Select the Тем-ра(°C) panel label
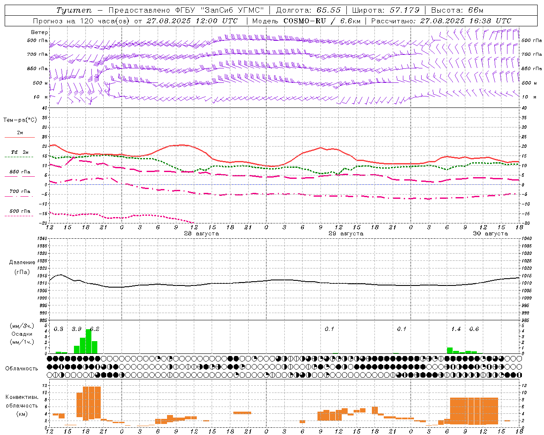544x435 pixels. click(20, 120)
